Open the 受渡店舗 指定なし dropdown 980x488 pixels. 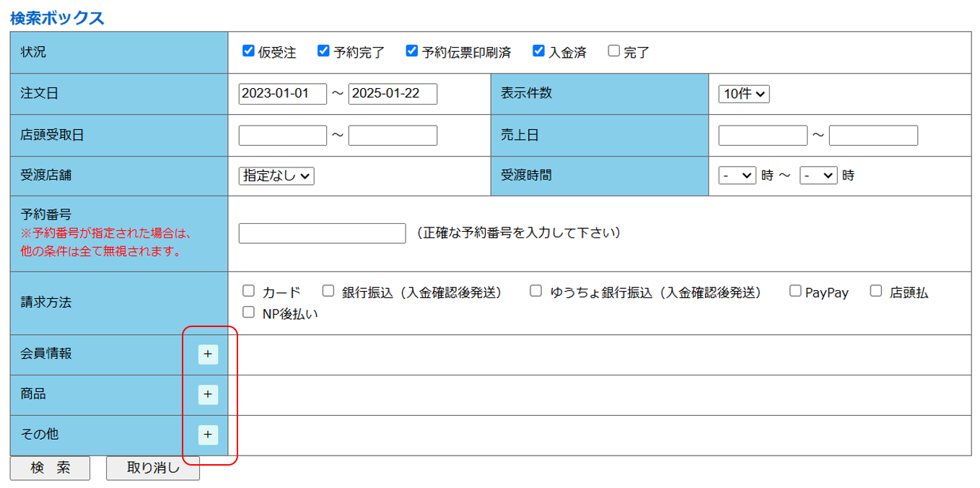point(276,175)
